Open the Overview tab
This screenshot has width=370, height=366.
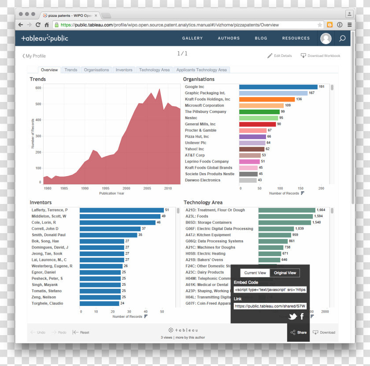49,70
